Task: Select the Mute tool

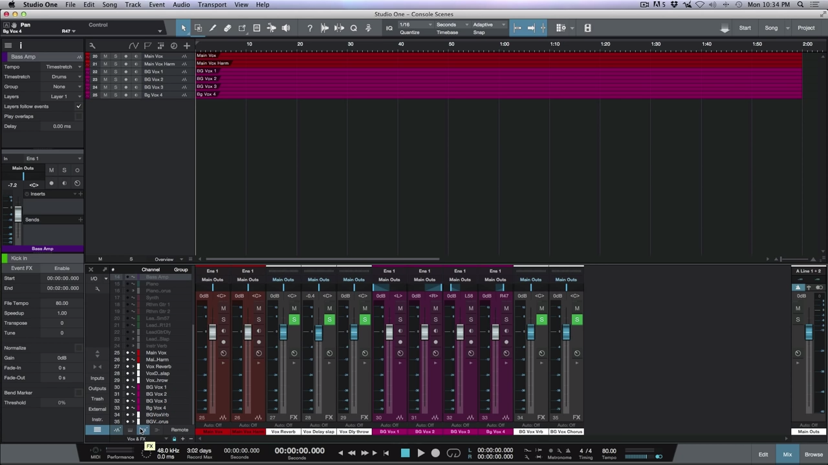Action: (257, 28)
